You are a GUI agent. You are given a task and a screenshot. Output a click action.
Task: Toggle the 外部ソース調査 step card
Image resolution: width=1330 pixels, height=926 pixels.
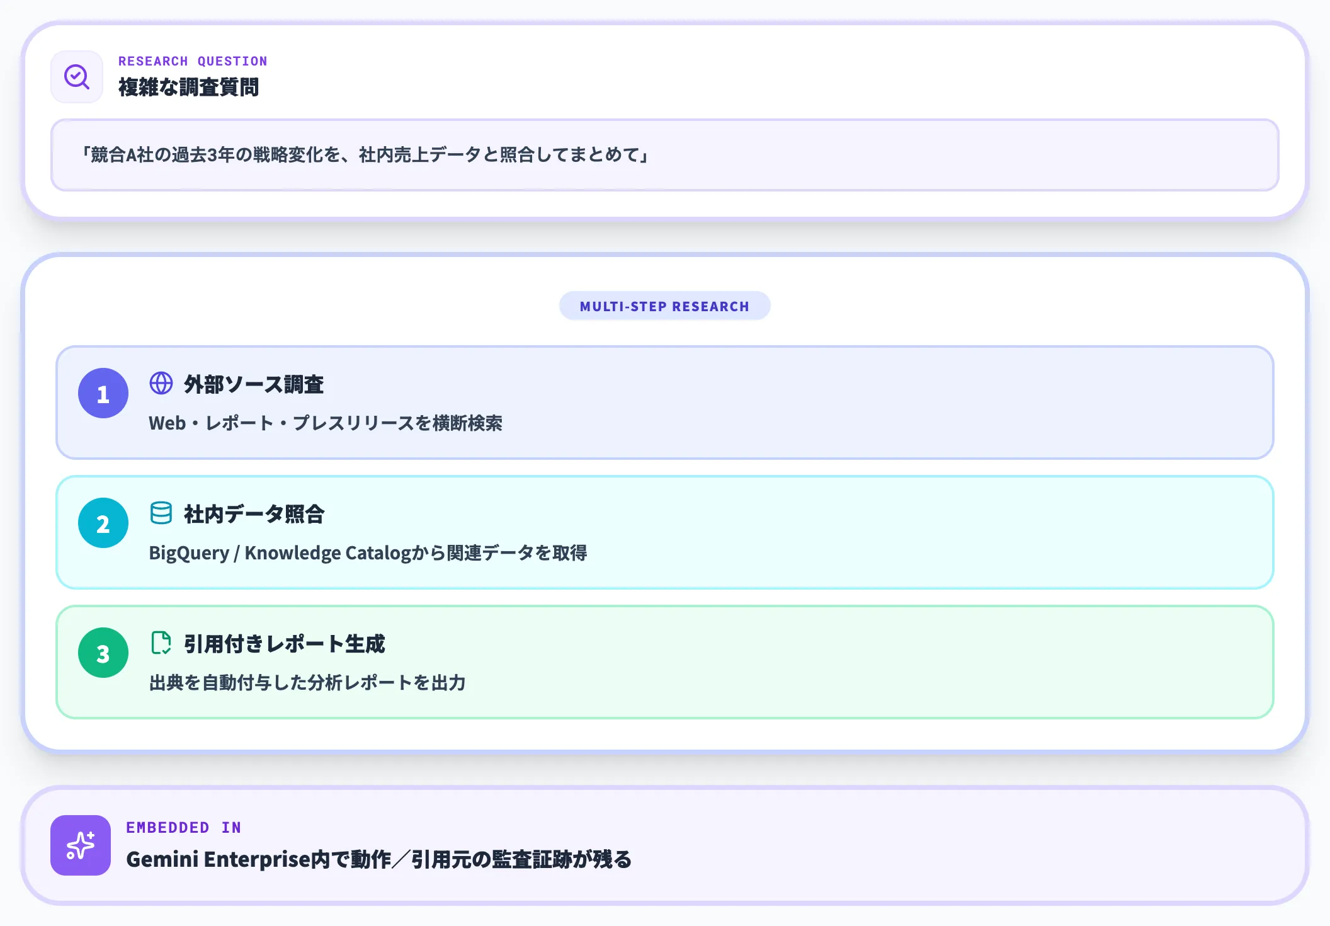click(665, 403)
